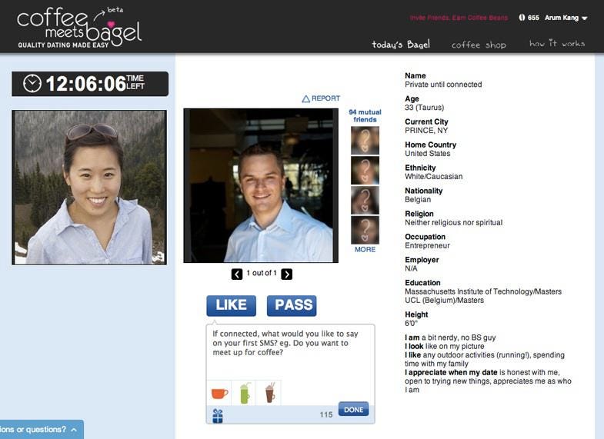Click 'Massachusetts Institute of Technology/Masters' text
The width and height of the screenshot is (604, 439).
[483, 291]
